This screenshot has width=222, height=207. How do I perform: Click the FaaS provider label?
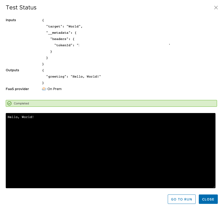pyautogui.click(x=17, y=89)
